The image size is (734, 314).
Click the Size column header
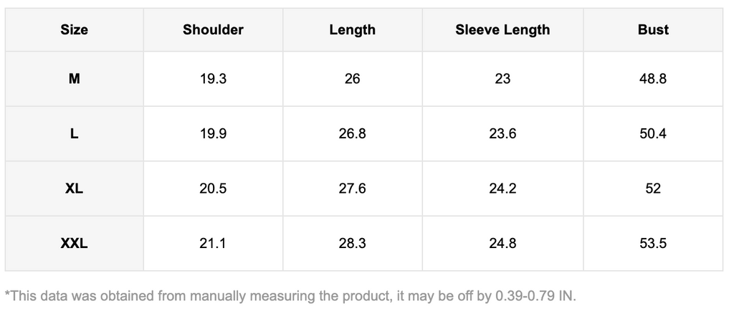(x=75, y=30)
